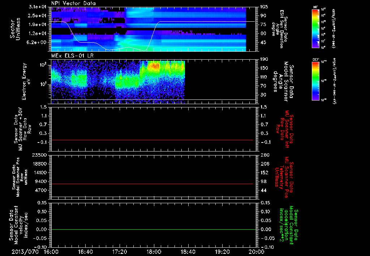The image size is (370, 256).
Task: Select the "NPI Vector Data" panel title
Action: pyautogui.click(x=74, y=3)
